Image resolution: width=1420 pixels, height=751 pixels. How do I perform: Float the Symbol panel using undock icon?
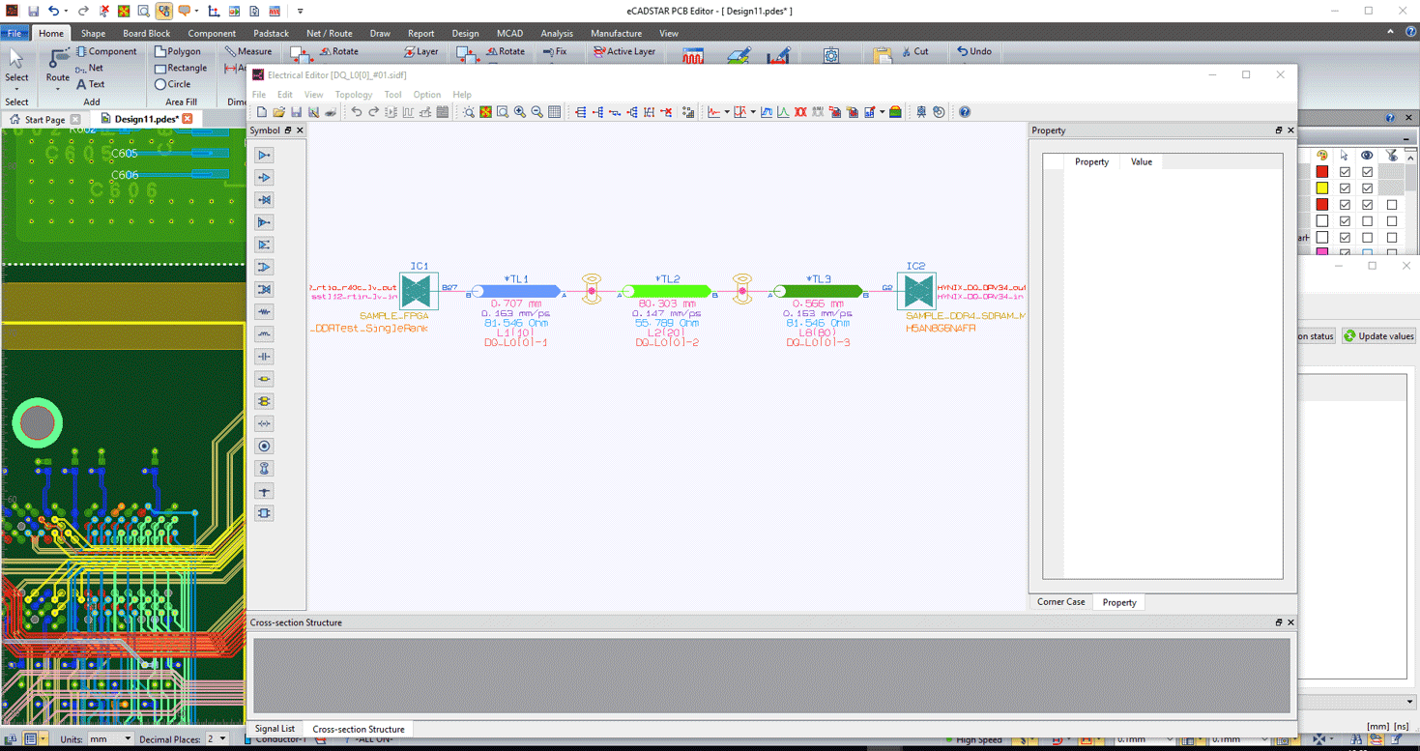coord(287,130)
